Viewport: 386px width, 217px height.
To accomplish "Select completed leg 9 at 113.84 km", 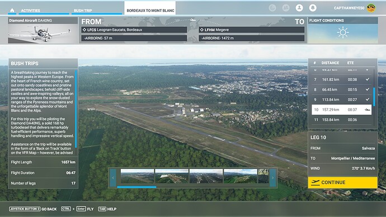I will click(x=341, y=100).
